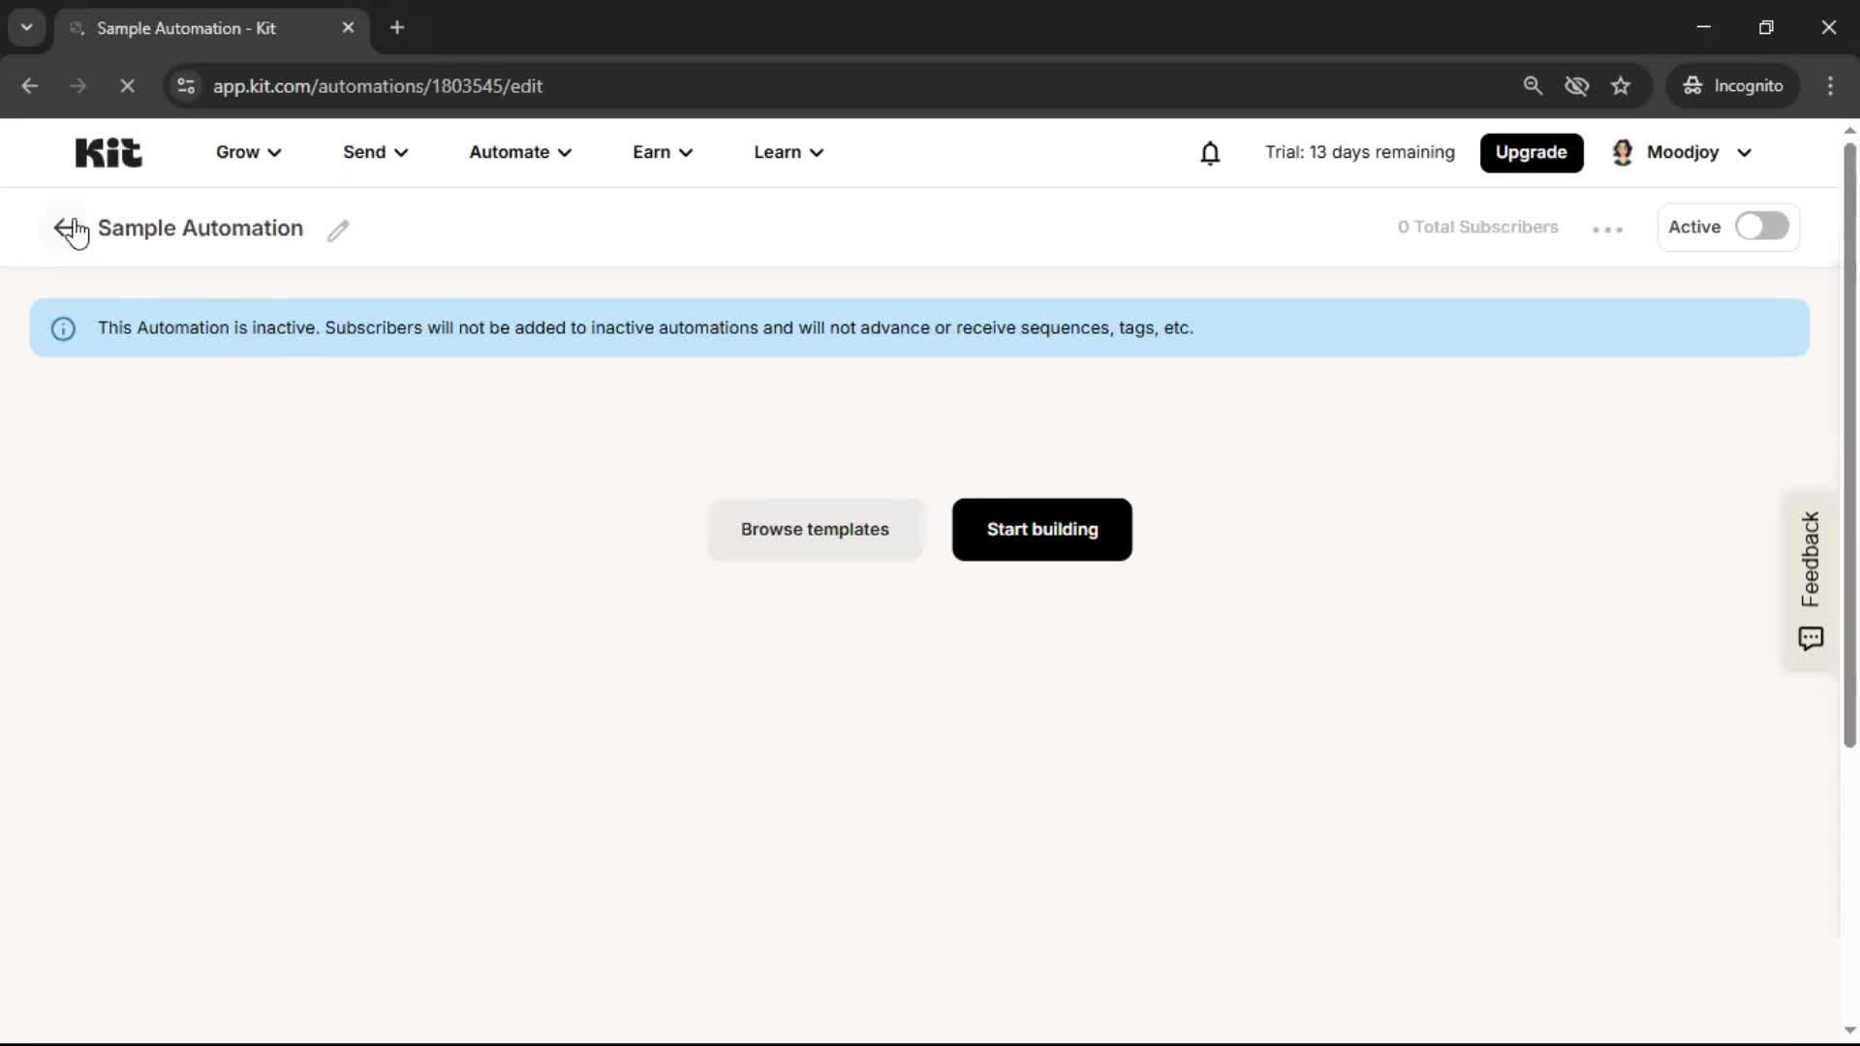Screen dimensions: 1860x1046
Task: Open the Send navigation menu
Action: coord(375,152)
